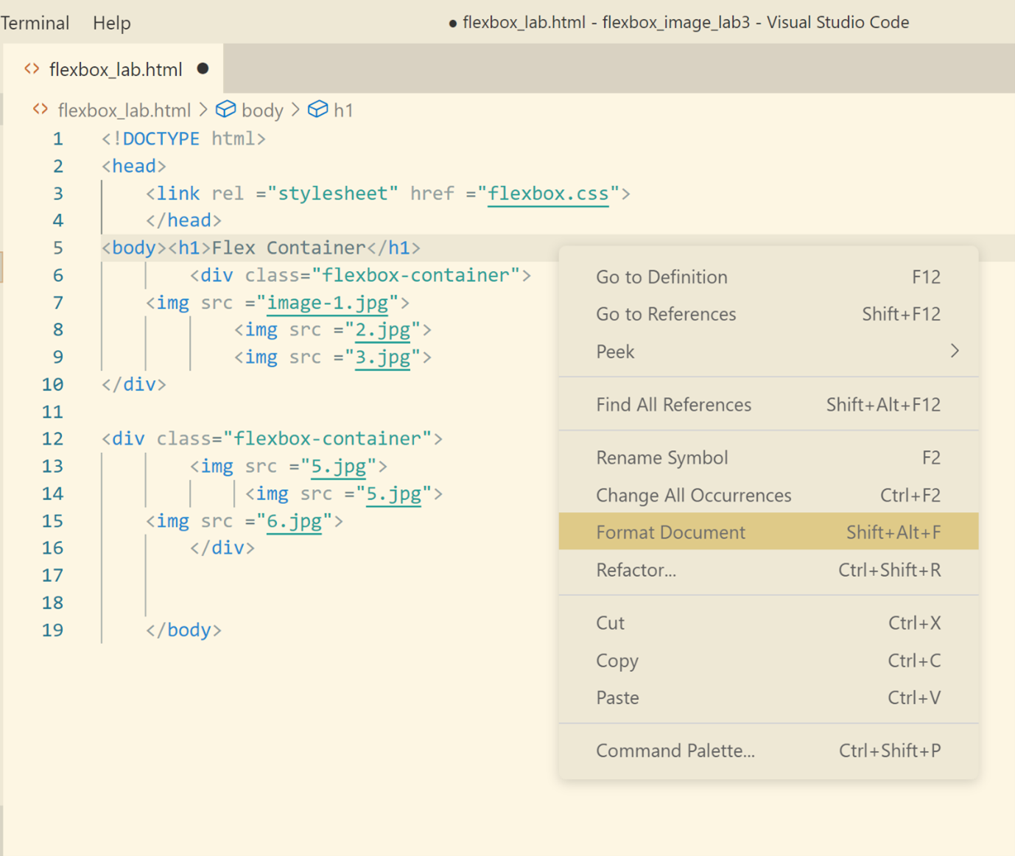Open the Help menu

point(111,23)
